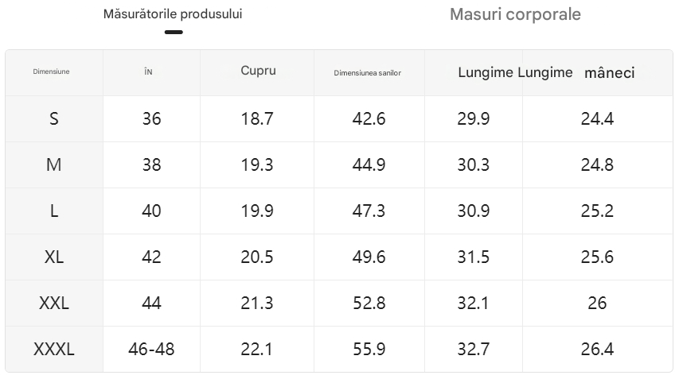Screen dimensions: 679x379
Task: Select the size M row label
Action: (x=53, y=164)
